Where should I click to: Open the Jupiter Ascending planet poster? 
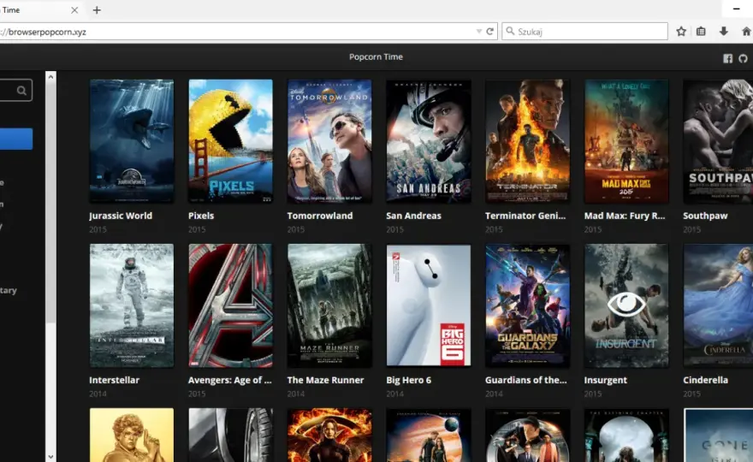click(429, 435)
